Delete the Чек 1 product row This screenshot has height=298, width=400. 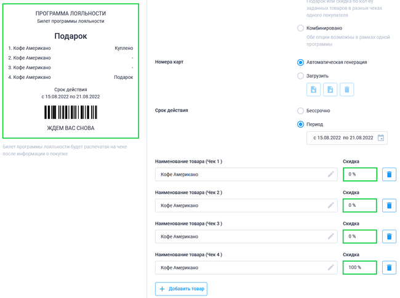pos(389,174)
